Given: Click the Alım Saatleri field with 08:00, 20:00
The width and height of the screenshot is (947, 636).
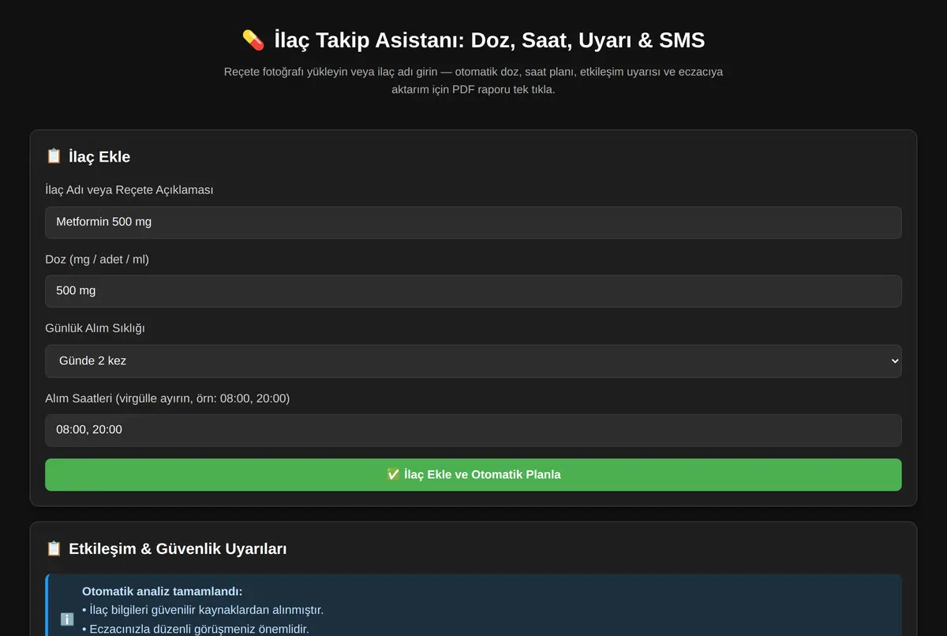Looking at the screenshot, I should [473, 430].
